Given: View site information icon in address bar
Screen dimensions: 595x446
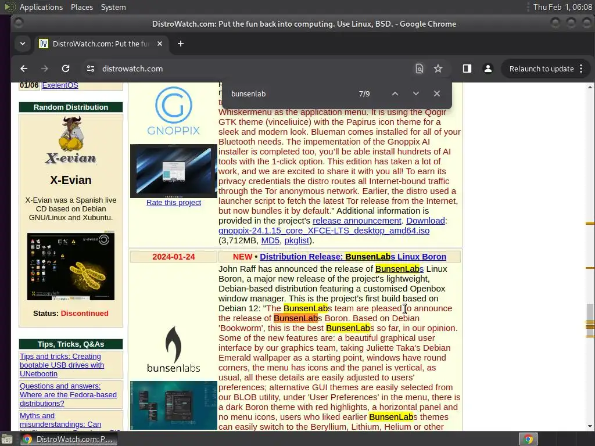Looking at the screenshot, I should [90, 69].
